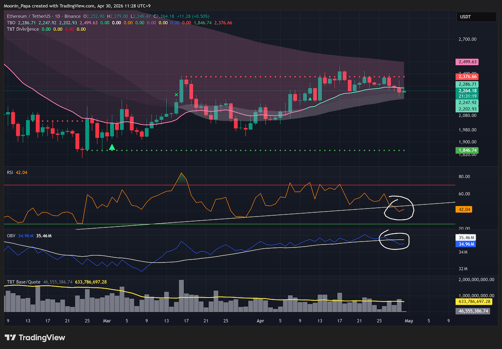Click the green X signal marker

[176, 95]
